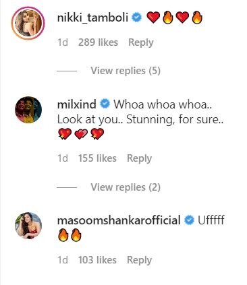The image size is (247, 285).
Task: Reply to masoomshankarofficial's Ufffff comment
Action: [x=140, y=260]
